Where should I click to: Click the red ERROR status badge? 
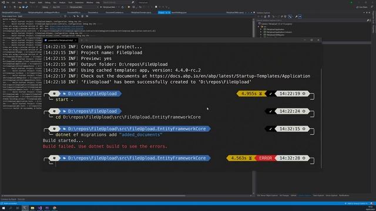(266, 158)
